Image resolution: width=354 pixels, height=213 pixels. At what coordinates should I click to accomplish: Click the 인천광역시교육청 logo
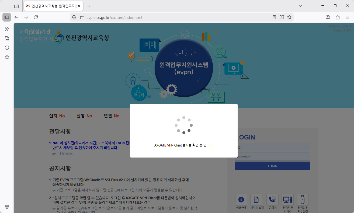point(82,38)
